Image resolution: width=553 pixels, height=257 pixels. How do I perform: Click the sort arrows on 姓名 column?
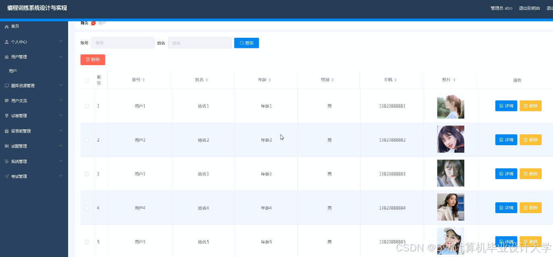tap(207, 80)
